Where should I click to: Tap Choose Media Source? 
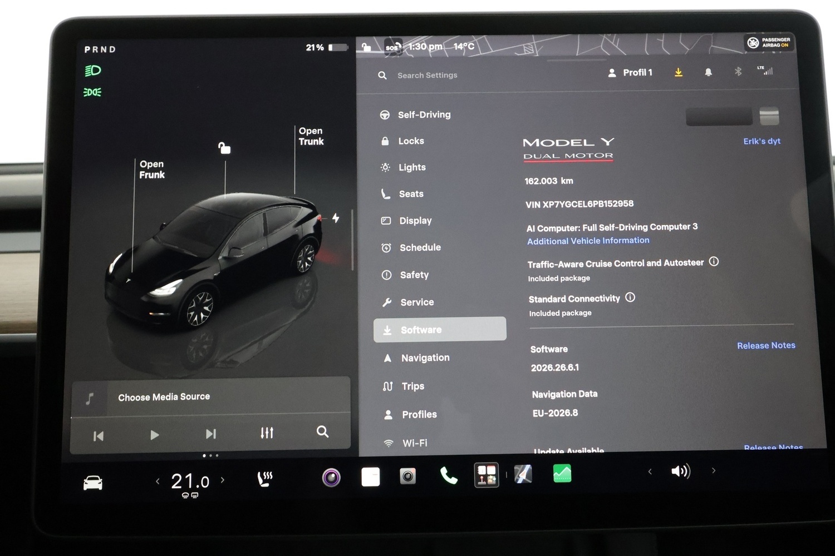point(164,397)
